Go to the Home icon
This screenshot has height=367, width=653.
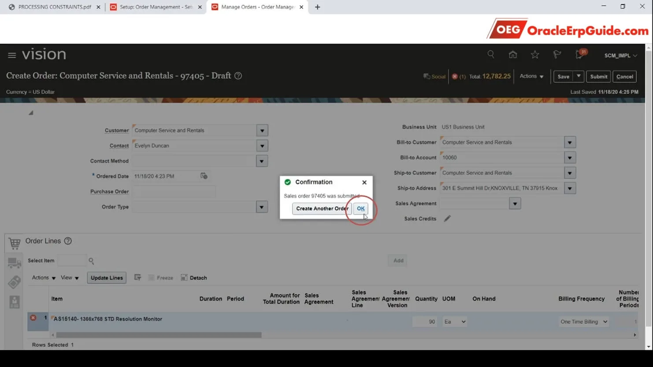click(512, 54)
